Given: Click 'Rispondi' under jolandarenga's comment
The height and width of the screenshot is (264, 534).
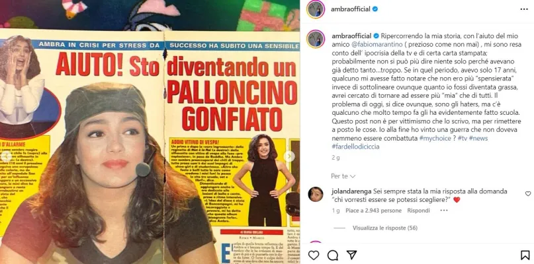Looking at the screenshot, I should coord(419,211).
